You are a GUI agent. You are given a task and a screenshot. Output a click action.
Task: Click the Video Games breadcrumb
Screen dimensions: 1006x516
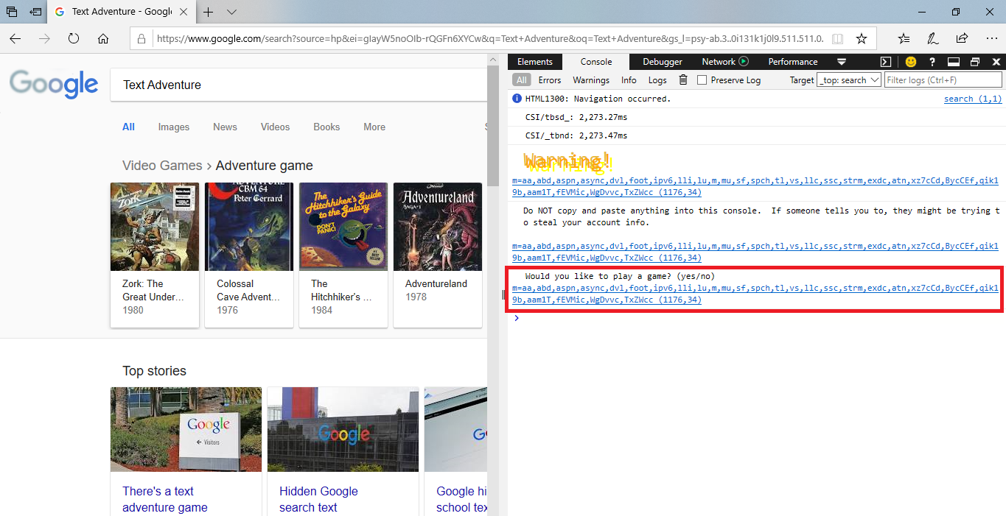(x=162, y=166)
